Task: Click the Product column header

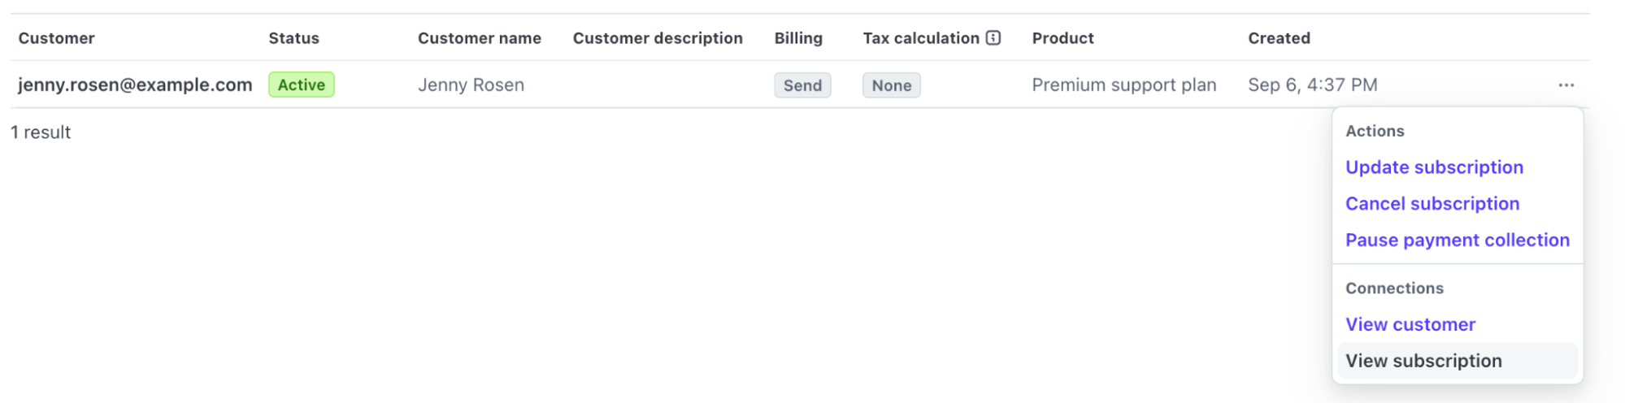Action: coord(1062,38)
